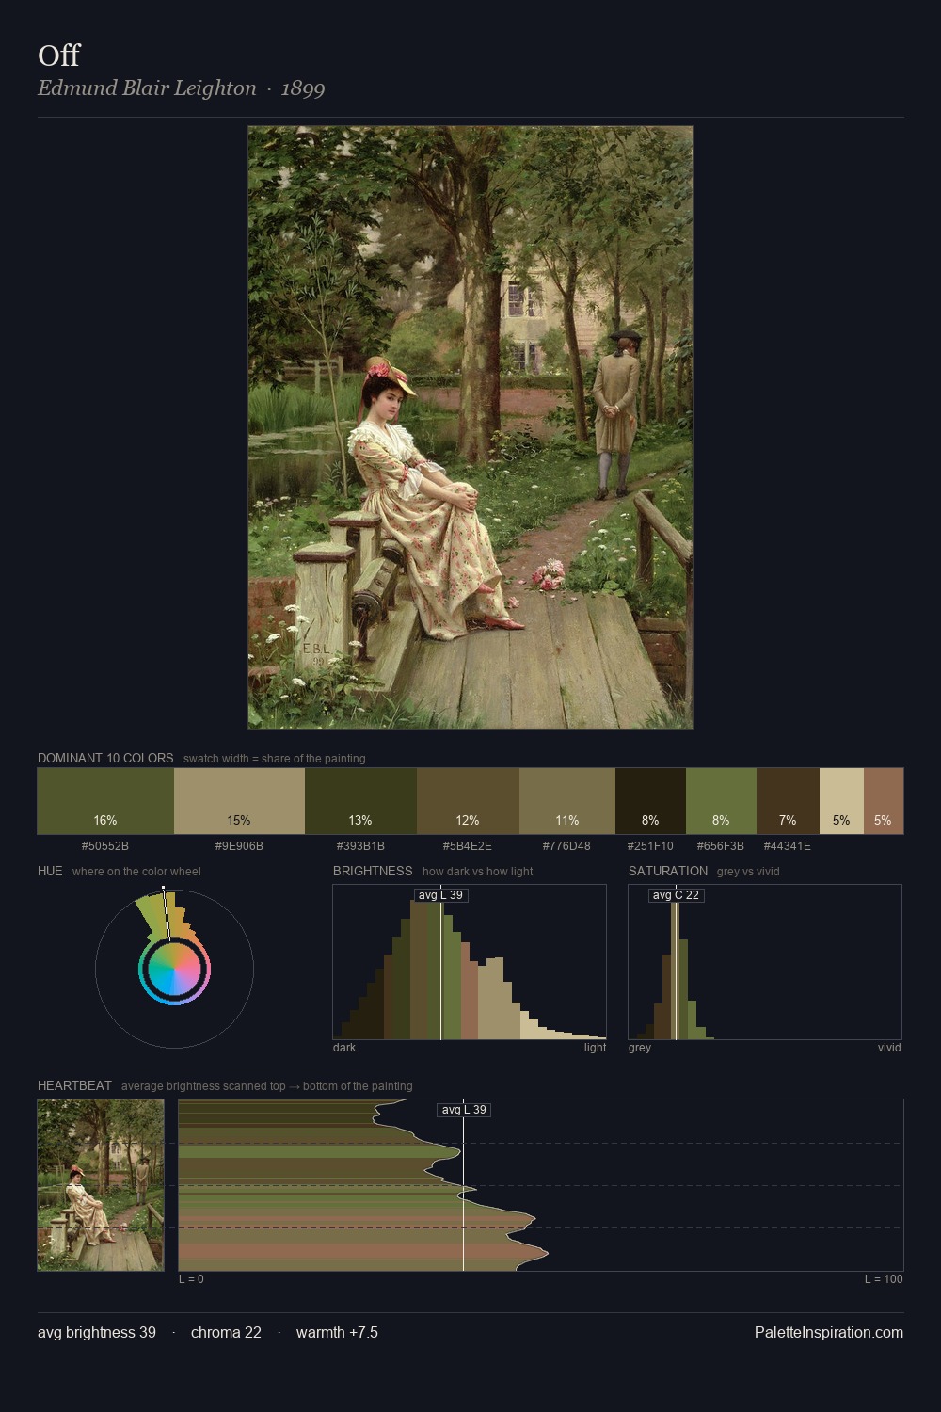Click the "HUE" section heading
This screenshot has width=941, height=1412.
tap(50, 871)
